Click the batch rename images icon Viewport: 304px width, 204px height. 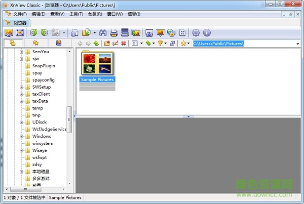point(136,32)
